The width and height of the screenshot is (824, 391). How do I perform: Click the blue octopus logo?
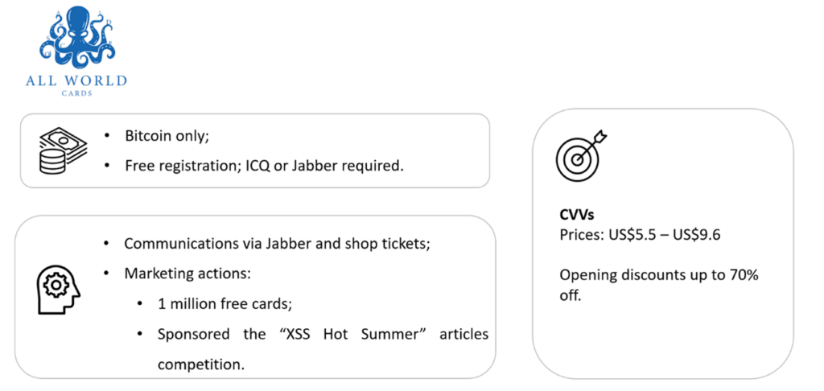click(76, 39)
